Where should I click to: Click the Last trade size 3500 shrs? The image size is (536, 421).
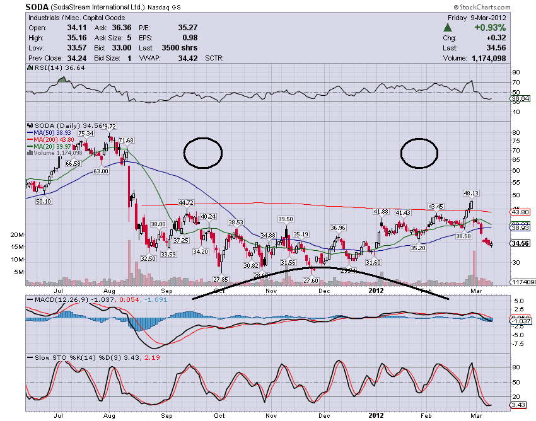(x=180, y=48)
